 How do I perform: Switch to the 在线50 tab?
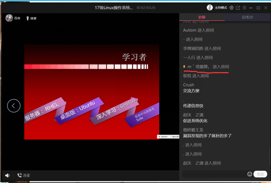pos(247,17)
